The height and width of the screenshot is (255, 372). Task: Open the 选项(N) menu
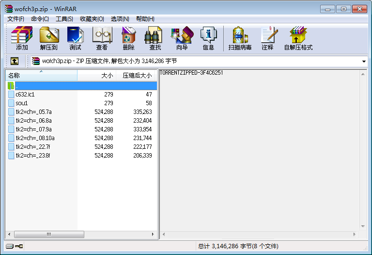pos(120,19)
